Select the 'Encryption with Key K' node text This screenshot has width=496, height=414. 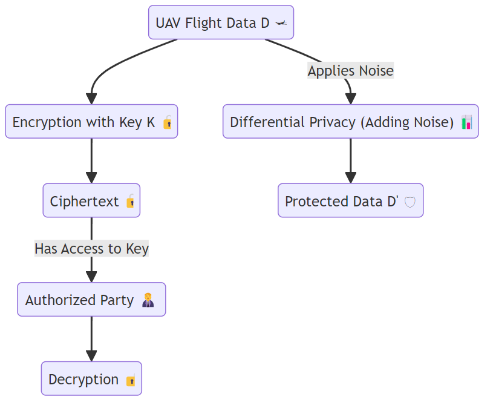[83, 122]
